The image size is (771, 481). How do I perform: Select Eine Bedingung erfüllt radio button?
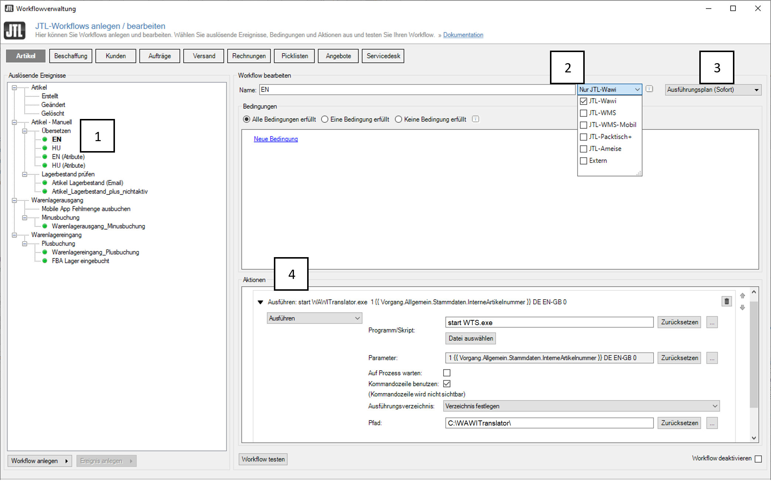coord(325,119)
